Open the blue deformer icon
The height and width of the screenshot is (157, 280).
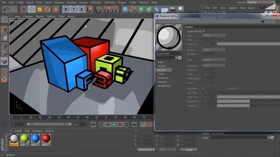coord(157,9)
